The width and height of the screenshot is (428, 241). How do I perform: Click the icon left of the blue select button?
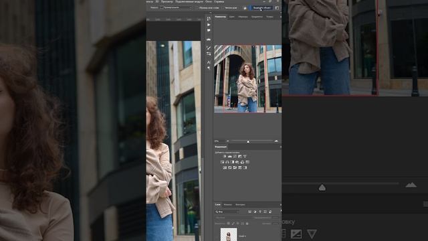point(245,8)
